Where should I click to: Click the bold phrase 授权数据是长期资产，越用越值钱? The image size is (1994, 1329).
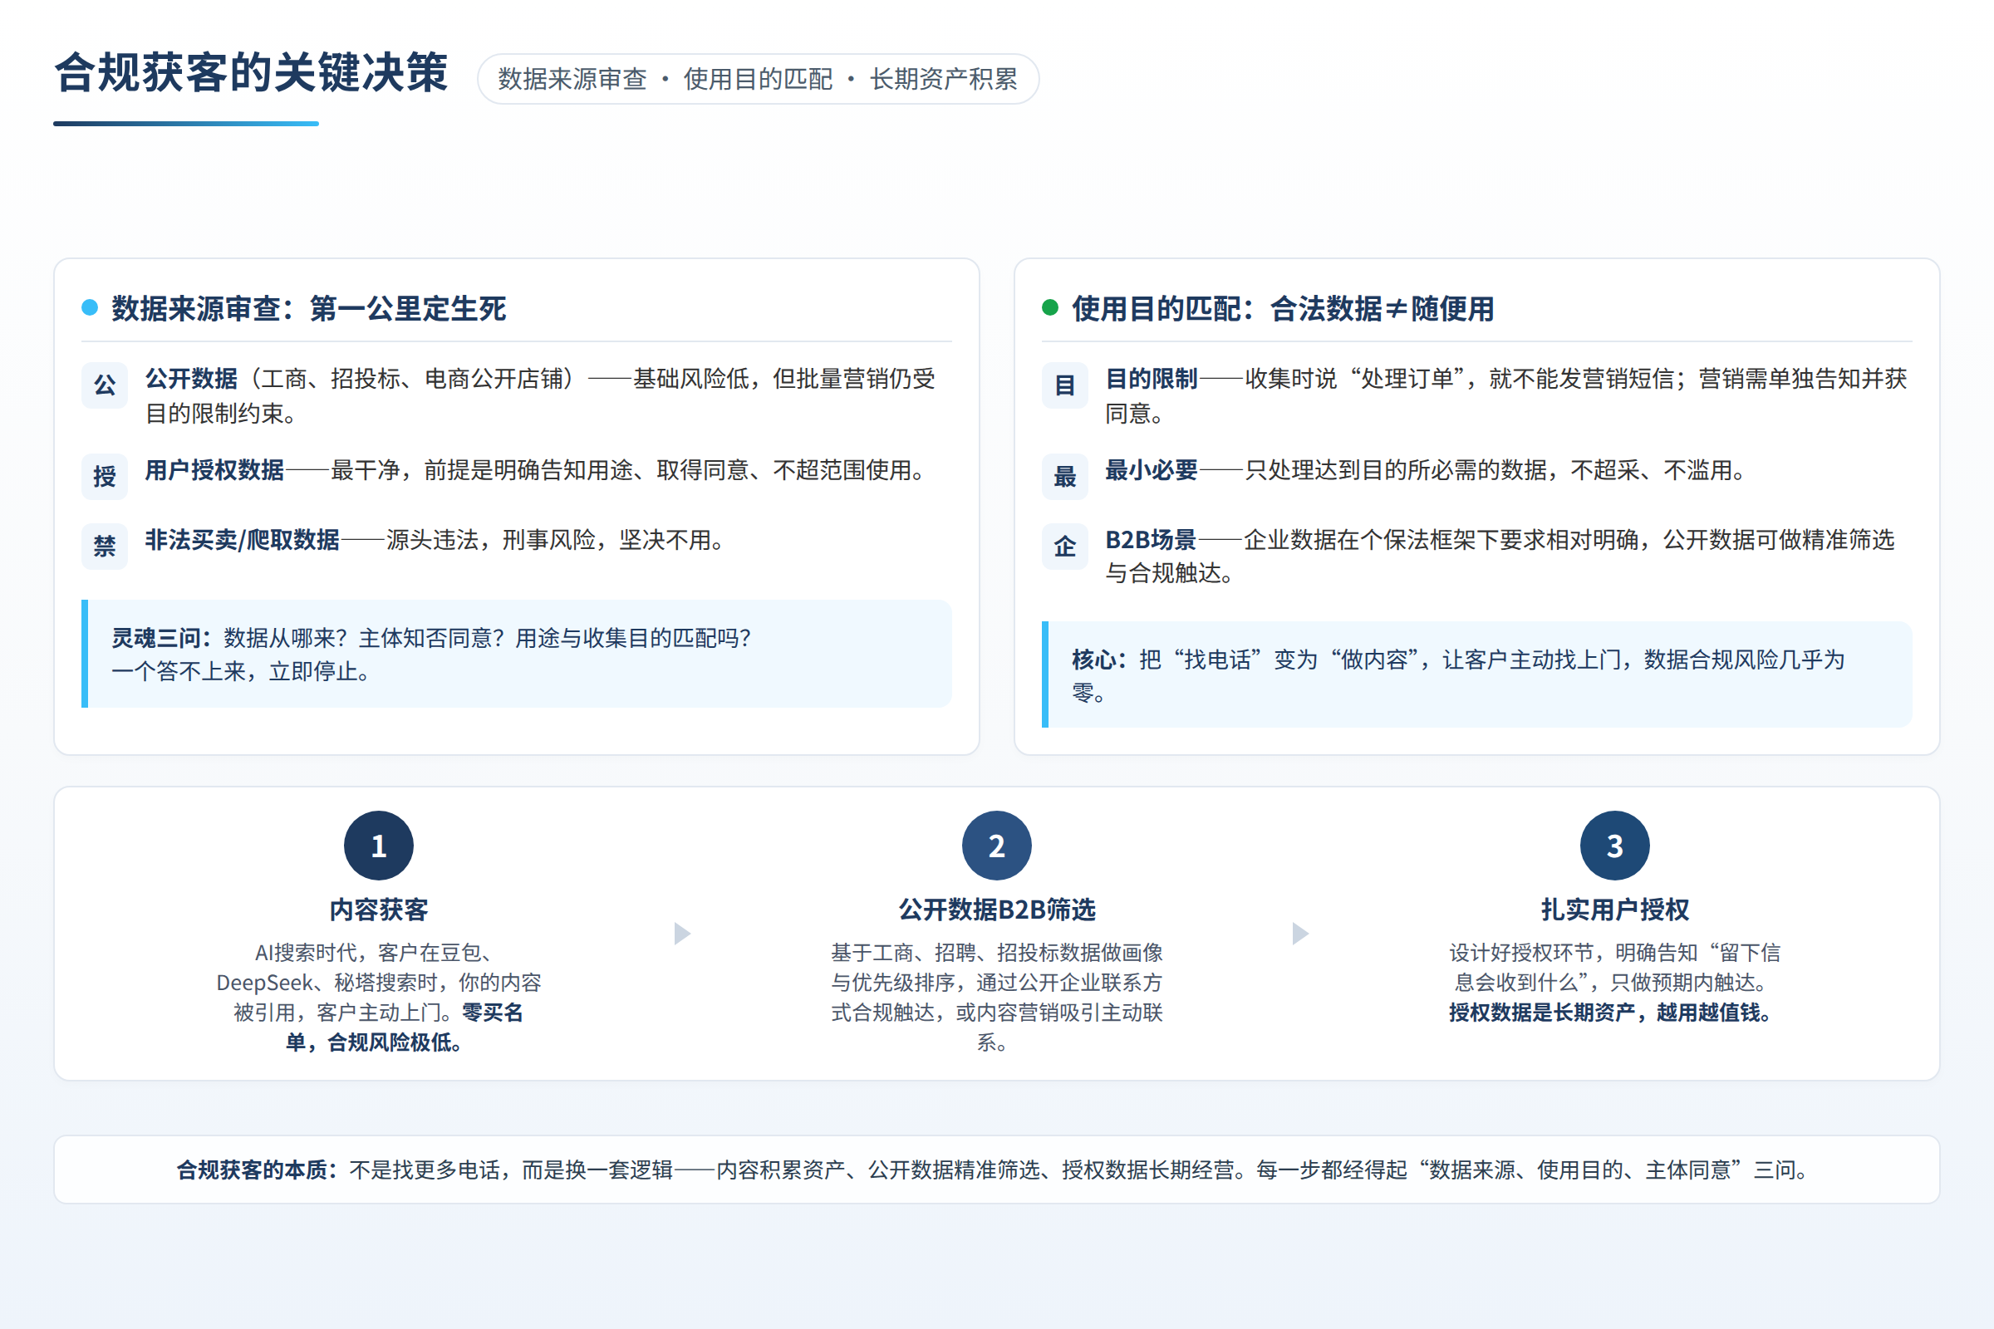click(x=1610, y=1012)
